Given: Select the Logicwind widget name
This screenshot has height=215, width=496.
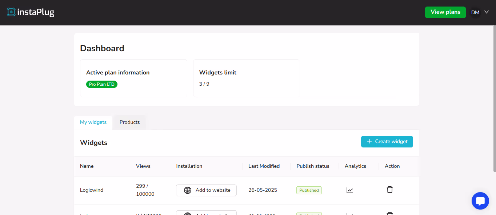Looking at the screenshot, I should [91, 190].
